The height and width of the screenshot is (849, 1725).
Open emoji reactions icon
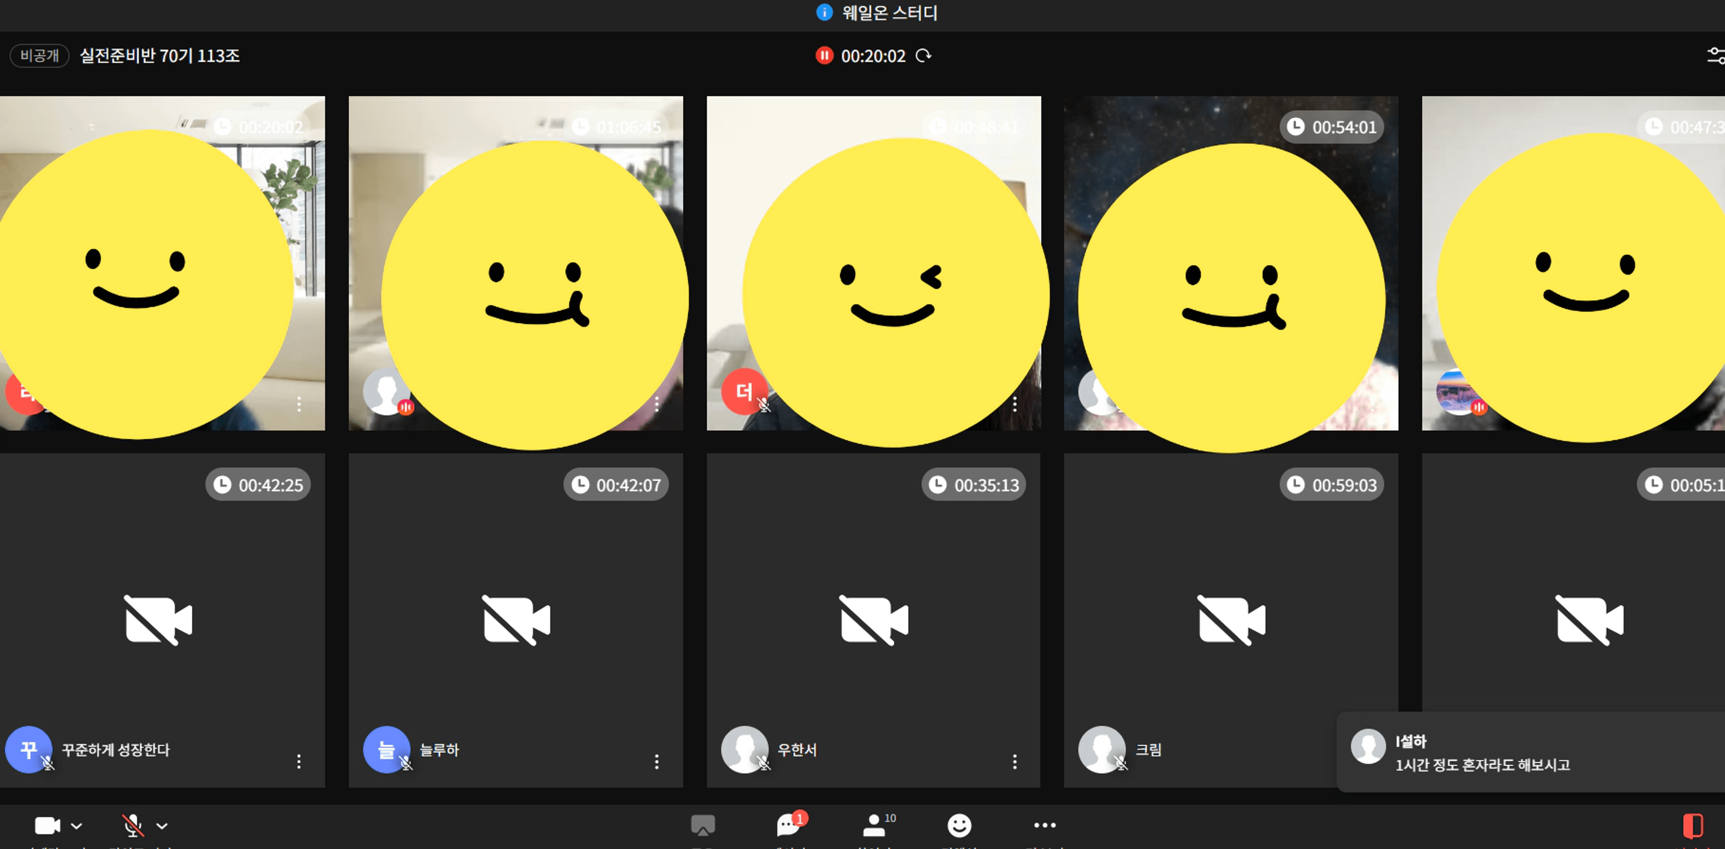(x=959, y=826)
